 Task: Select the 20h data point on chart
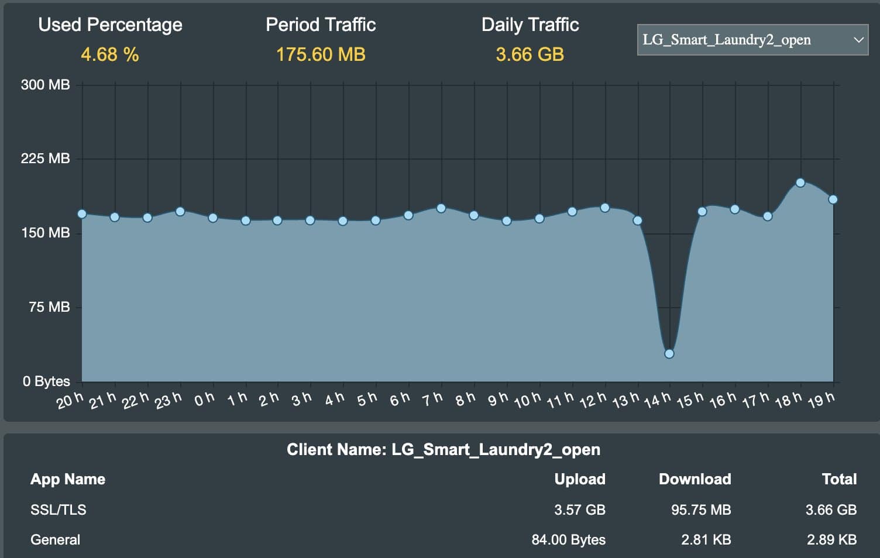82,214
